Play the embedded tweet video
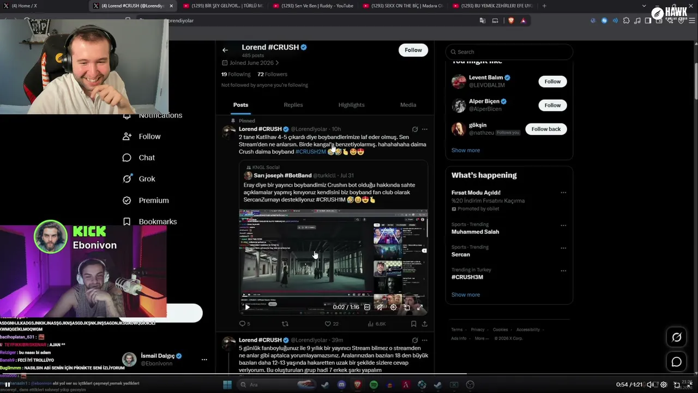Viewport: 698px width, 393px height. click(x=247, y=307)
